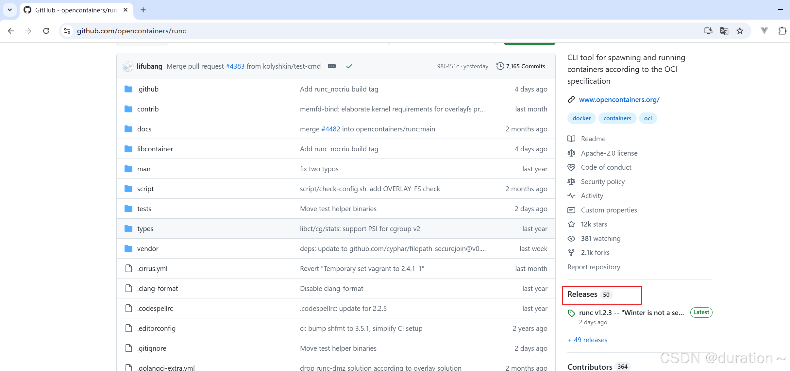Open the libcontainer folder
The width and height of the screenshot is (790, 371).
tap(155, 149)
